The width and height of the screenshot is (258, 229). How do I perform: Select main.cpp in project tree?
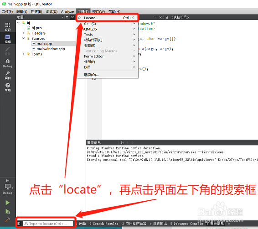point(44,44)
